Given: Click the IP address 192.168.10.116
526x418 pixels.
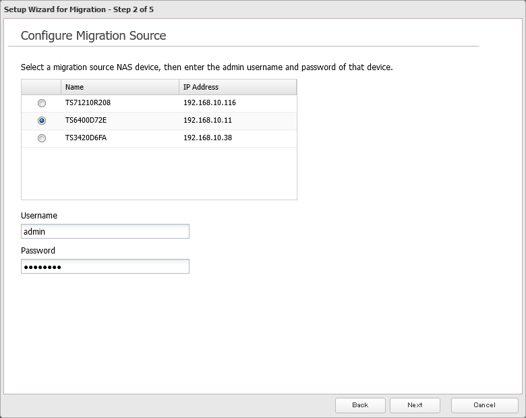Looking at the screenshot, I should click(x=209, y=103).
